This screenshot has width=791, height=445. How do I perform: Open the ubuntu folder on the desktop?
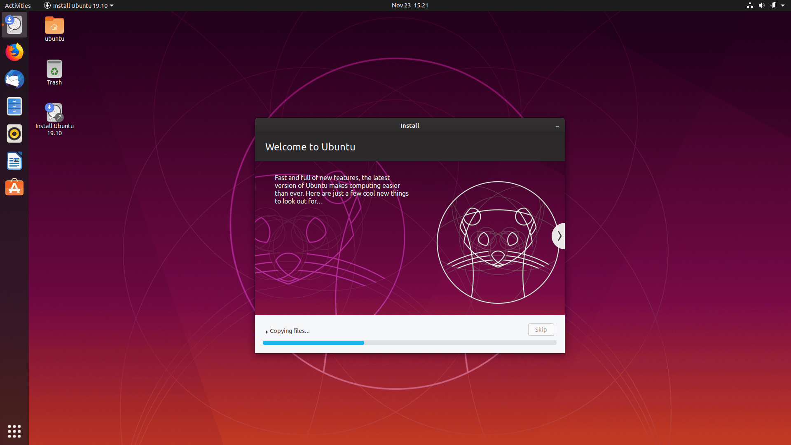tap(54, 26)
